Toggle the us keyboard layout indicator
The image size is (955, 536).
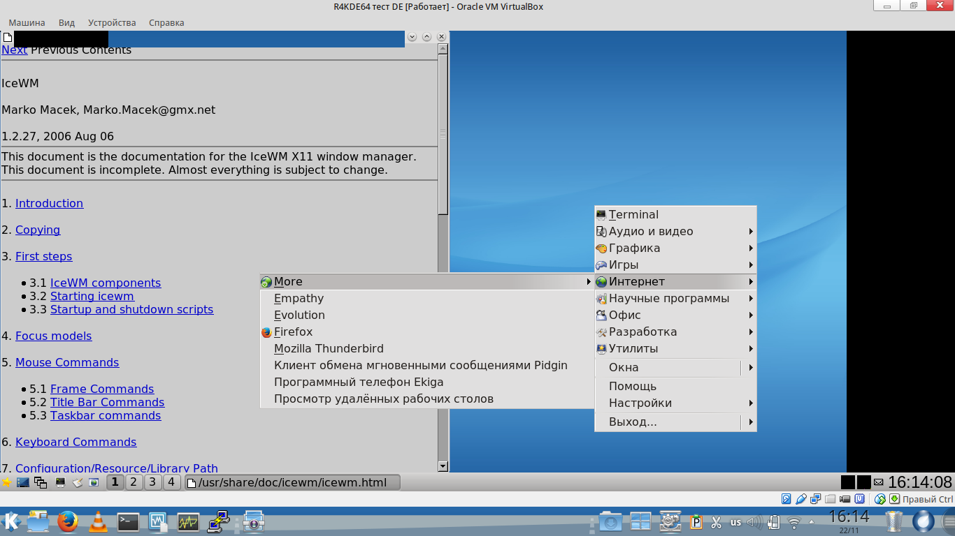(735, 522)
